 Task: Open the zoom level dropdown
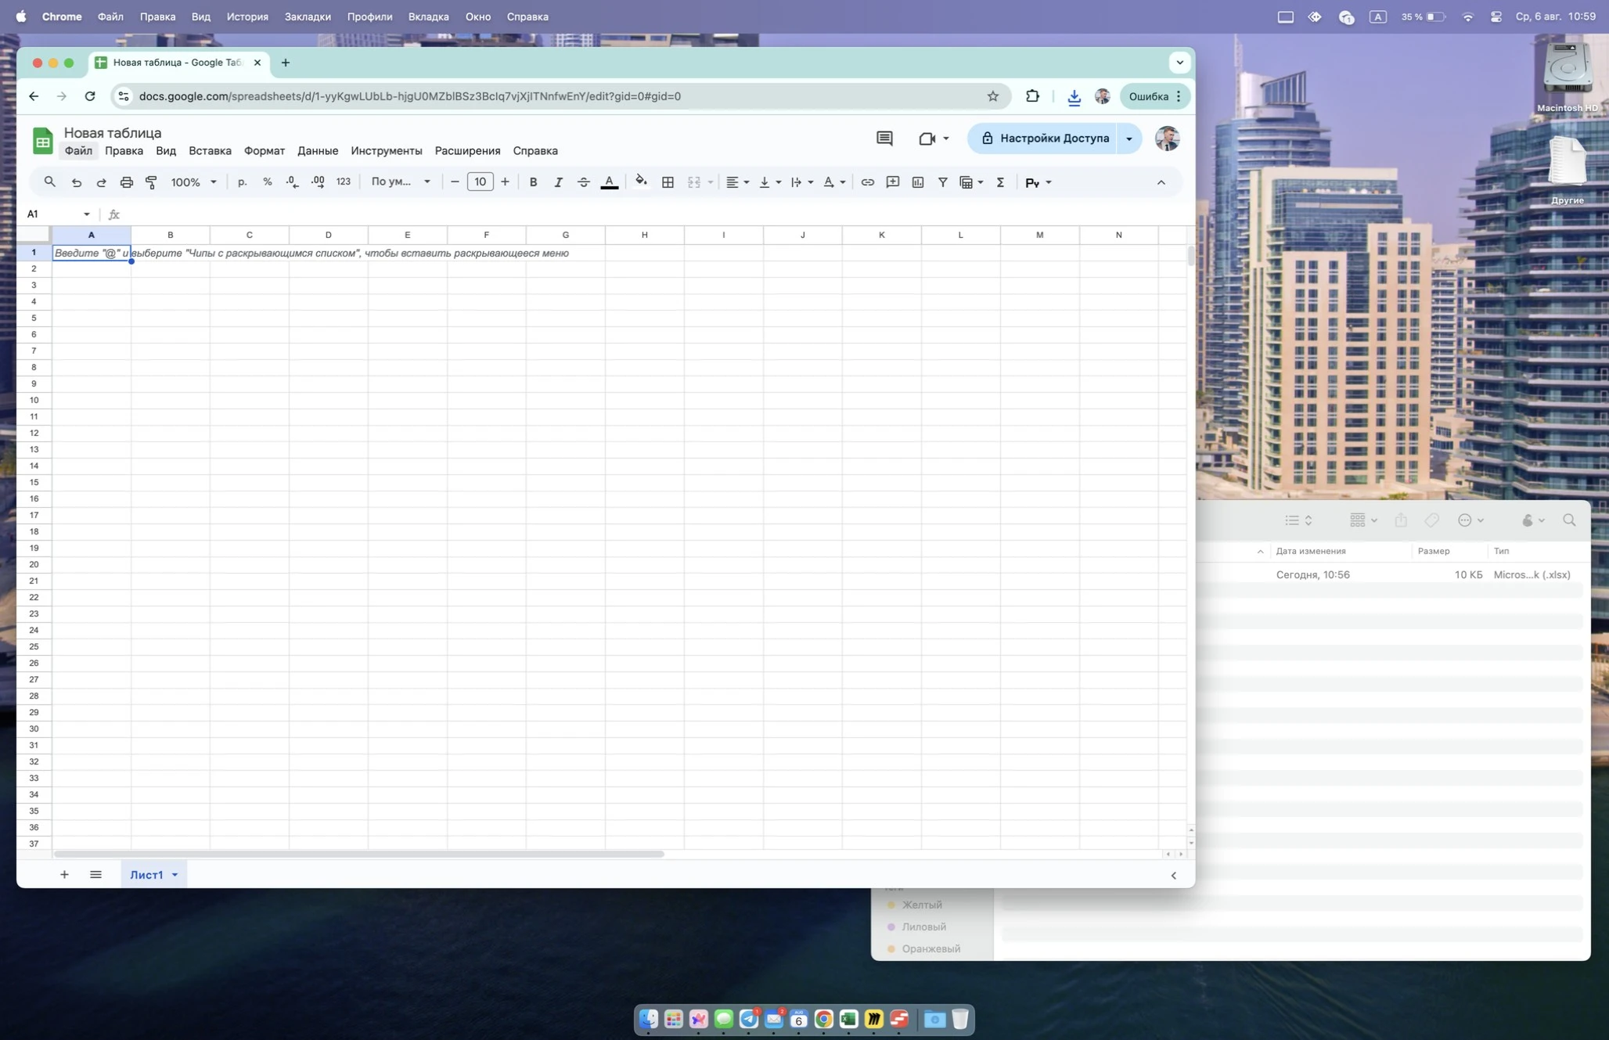pos(193,182)
